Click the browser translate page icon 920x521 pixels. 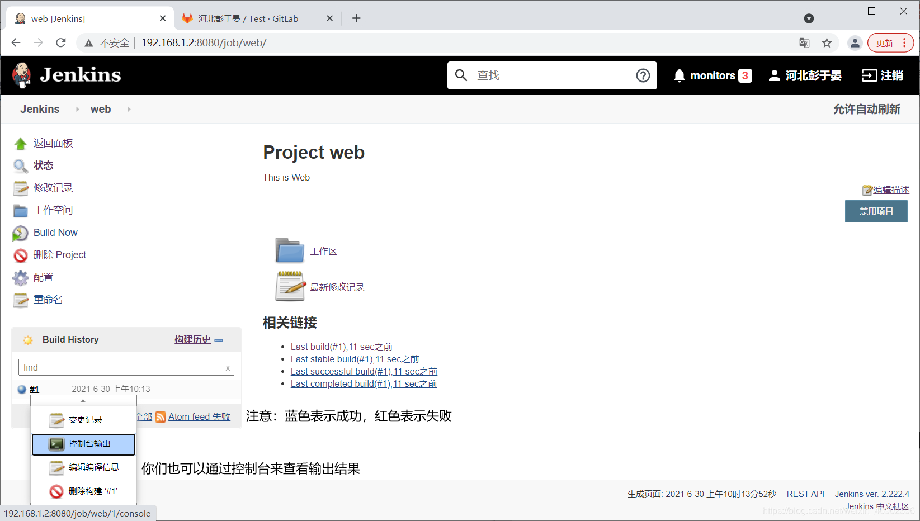804,43
